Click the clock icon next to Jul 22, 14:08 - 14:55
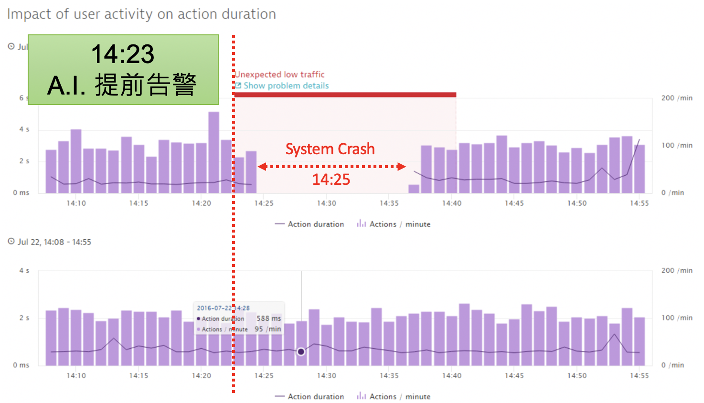 [11, 242]
